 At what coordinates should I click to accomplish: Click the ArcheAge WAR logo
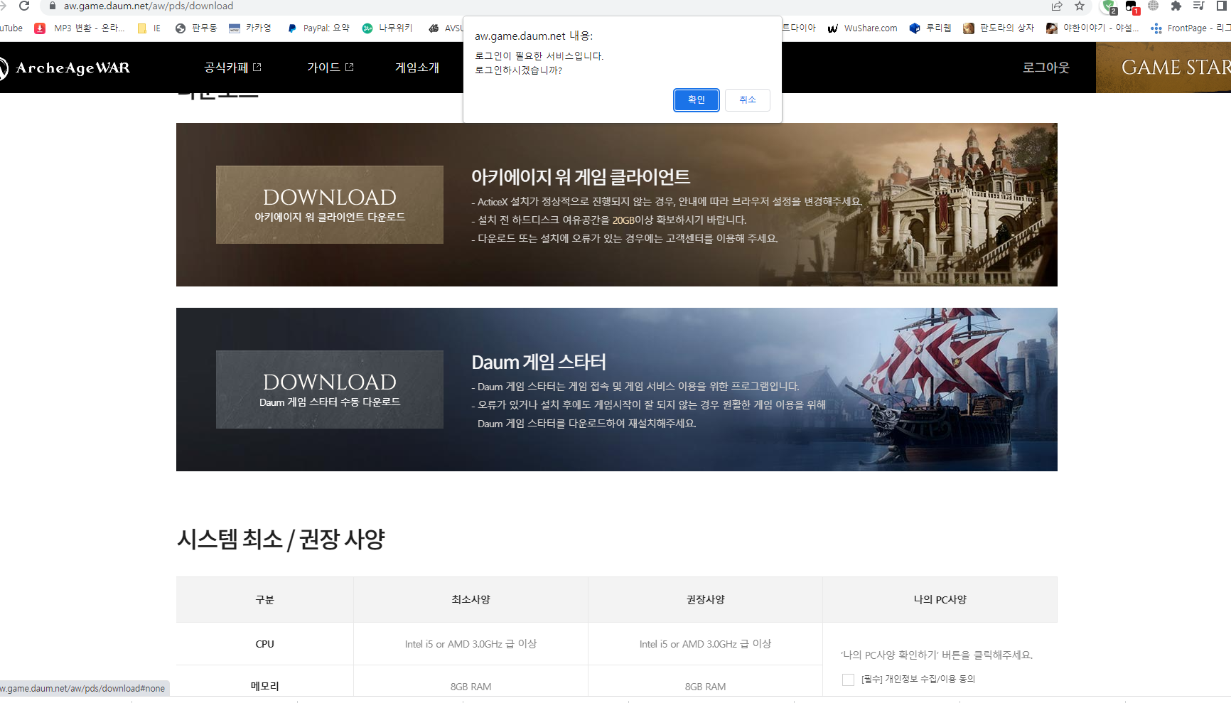click(x=65, y=68)
